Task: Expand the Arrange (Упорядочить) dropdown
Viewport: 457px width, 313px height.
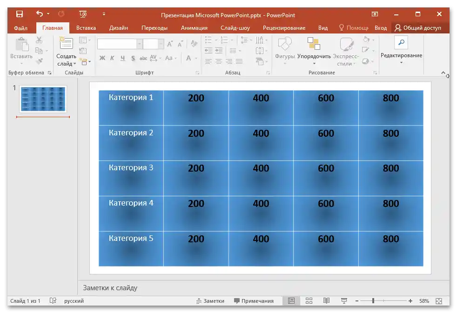Action: pyautogui.click(x=314, y=63)
